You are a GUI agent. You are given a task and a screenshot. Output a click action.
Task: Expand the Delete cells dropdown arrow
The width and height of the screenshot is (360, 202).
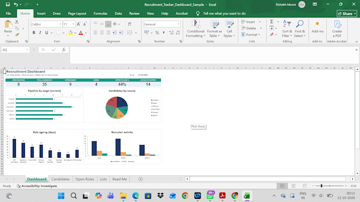click(x=261, y=28)
